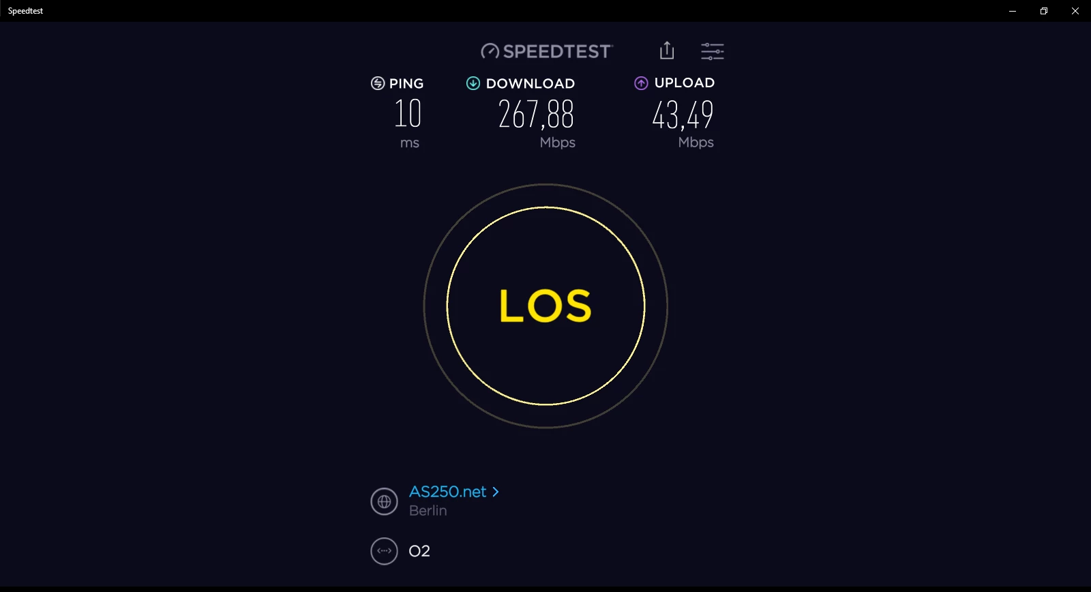Viewport: 1091px width, 592px height.
Task: Click the globe server icon
Action: [384, 501]
